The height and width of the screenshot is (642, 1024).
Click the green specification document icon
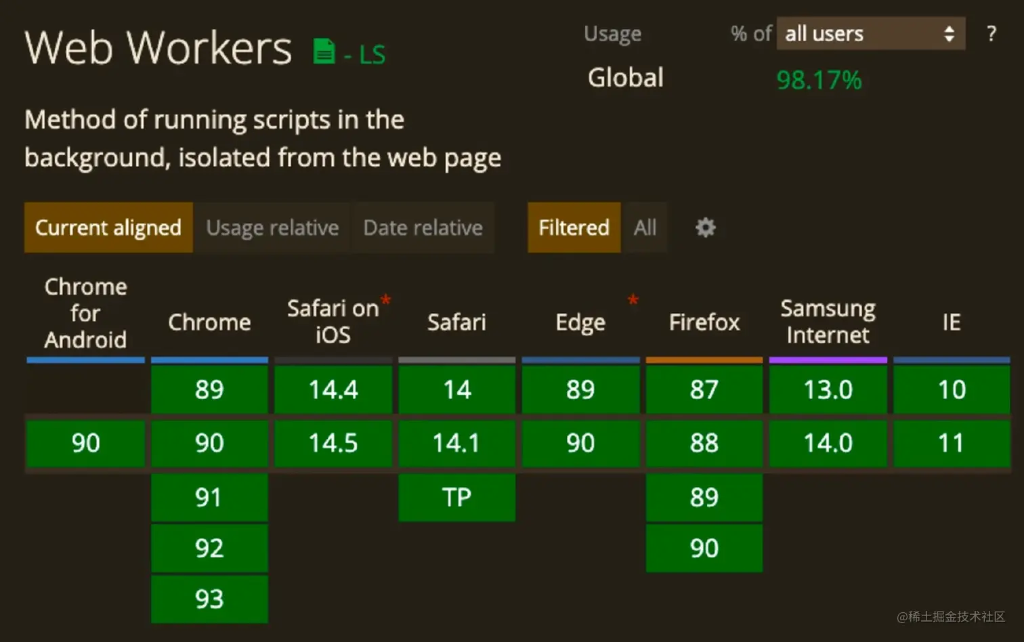323,50
